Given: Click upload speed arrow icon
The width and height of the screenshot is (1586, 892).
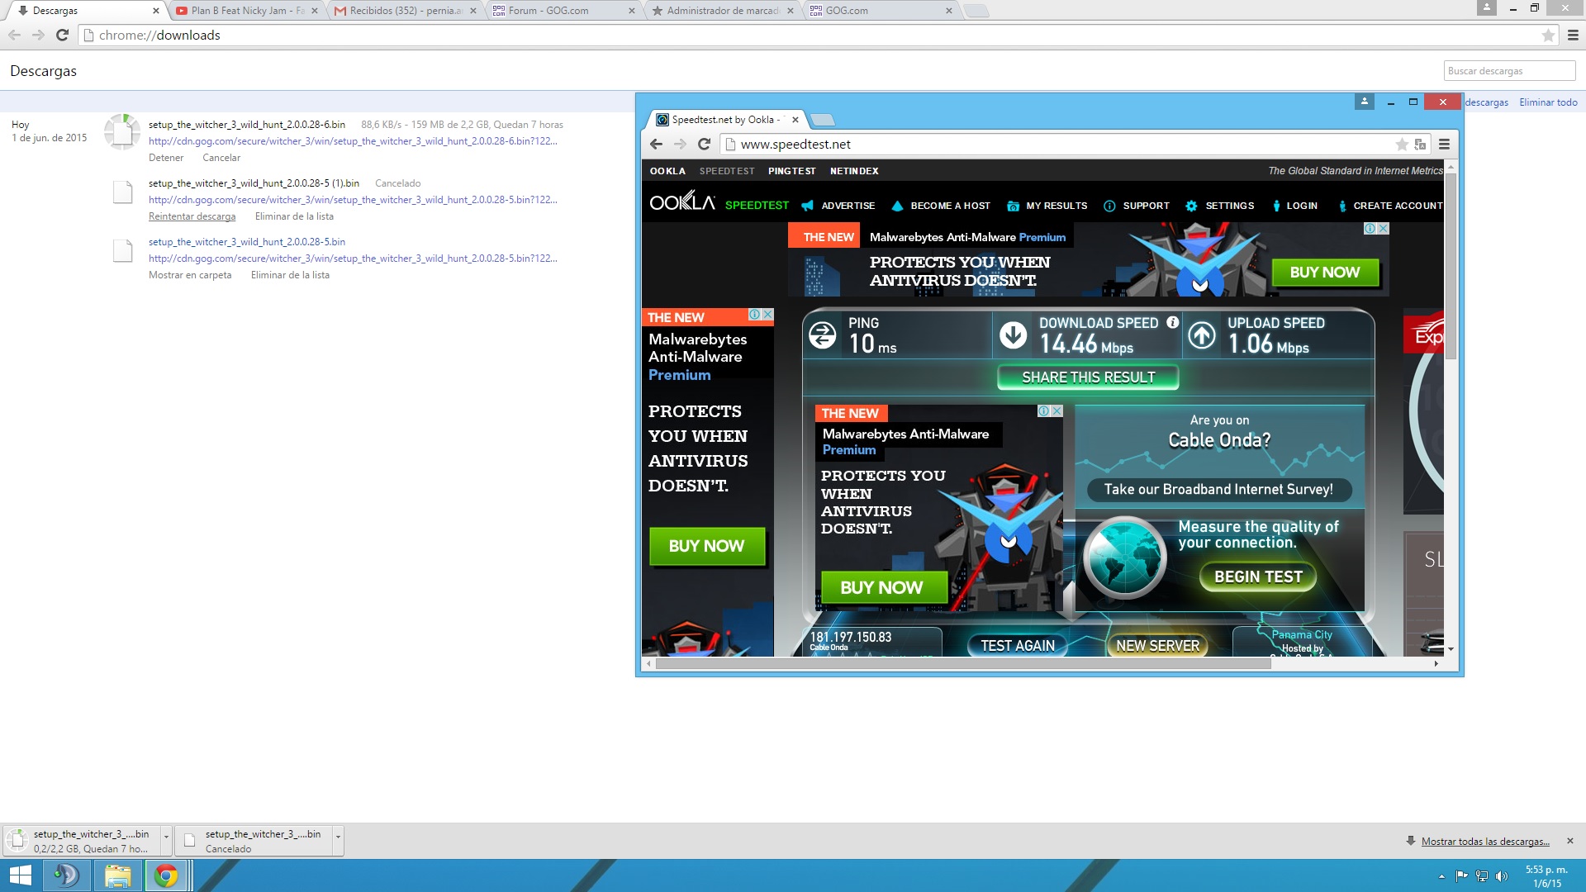Looking at the screenshot, I should pos(1202,334).
